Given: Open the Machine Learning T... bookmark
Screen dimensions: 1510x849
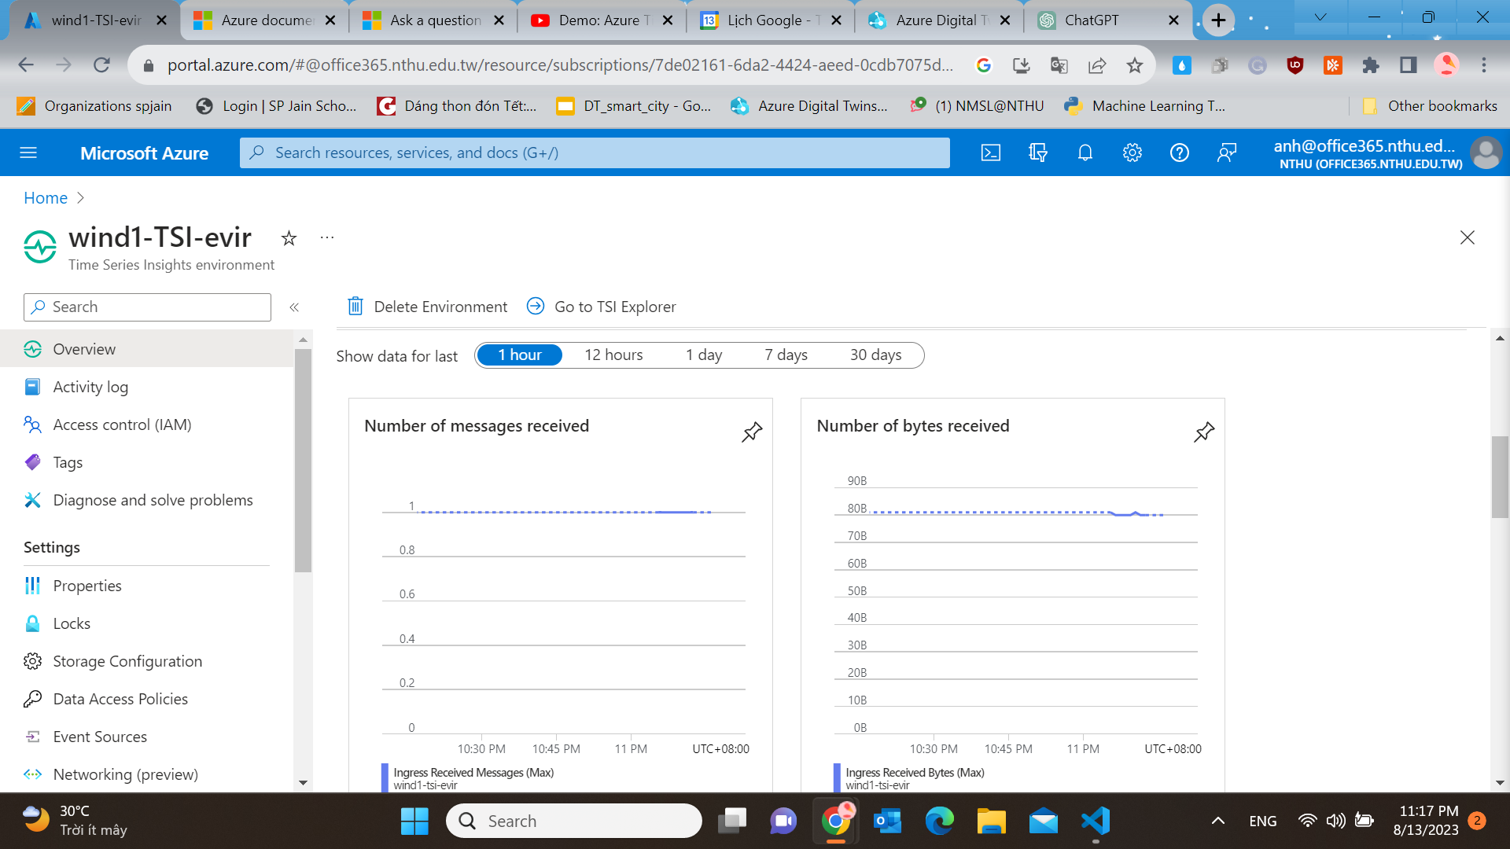Looking at the screenshot, I should coord(1144,106).
